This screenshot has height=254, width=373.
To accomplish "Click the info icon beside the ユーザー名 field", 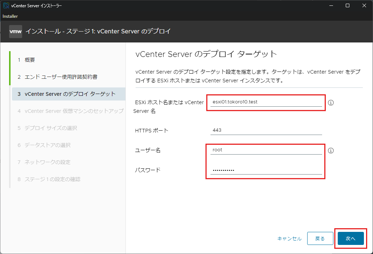I will click(x=331, y=151).
